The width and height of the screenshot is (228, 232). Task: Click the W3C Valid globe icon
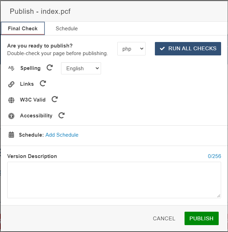[x=11, y=100]
